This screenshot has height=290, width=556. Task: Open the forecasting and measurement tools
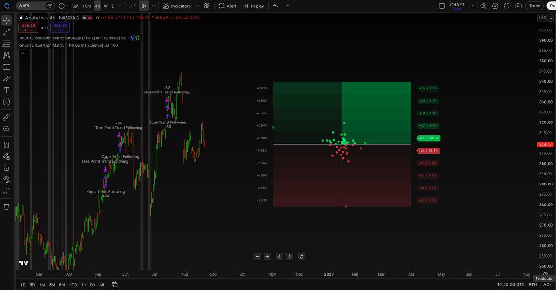[x=6, y=67]
